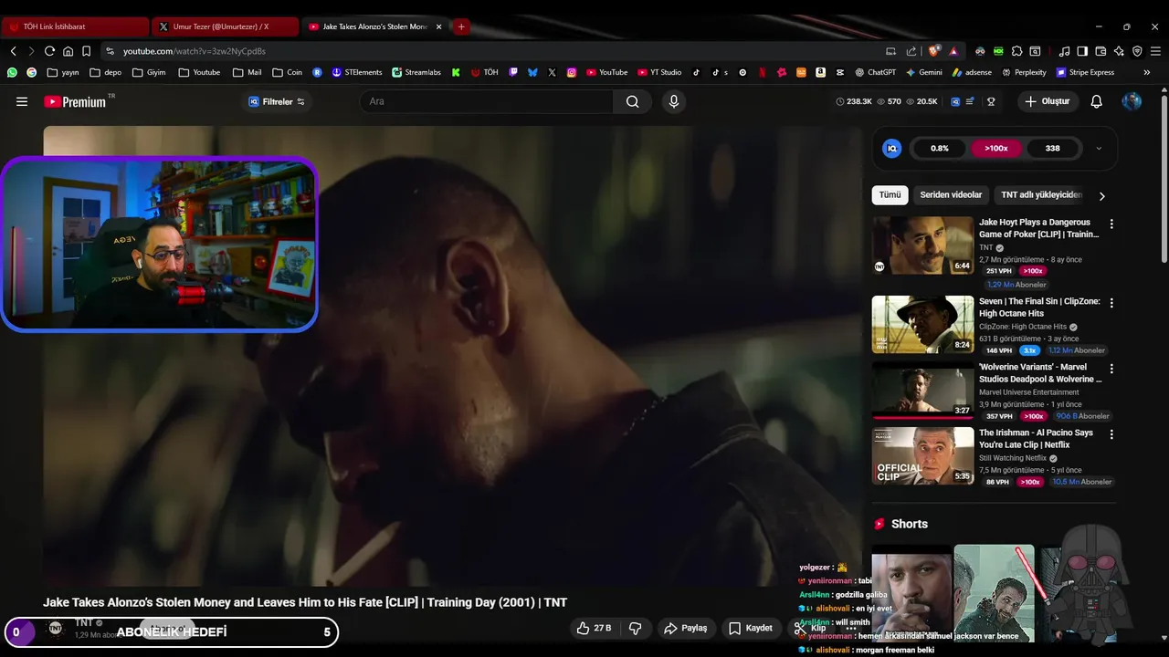The image size is (1169, 657).
Task: View site settings icon in address bar
Action: [x=110, y=51]
